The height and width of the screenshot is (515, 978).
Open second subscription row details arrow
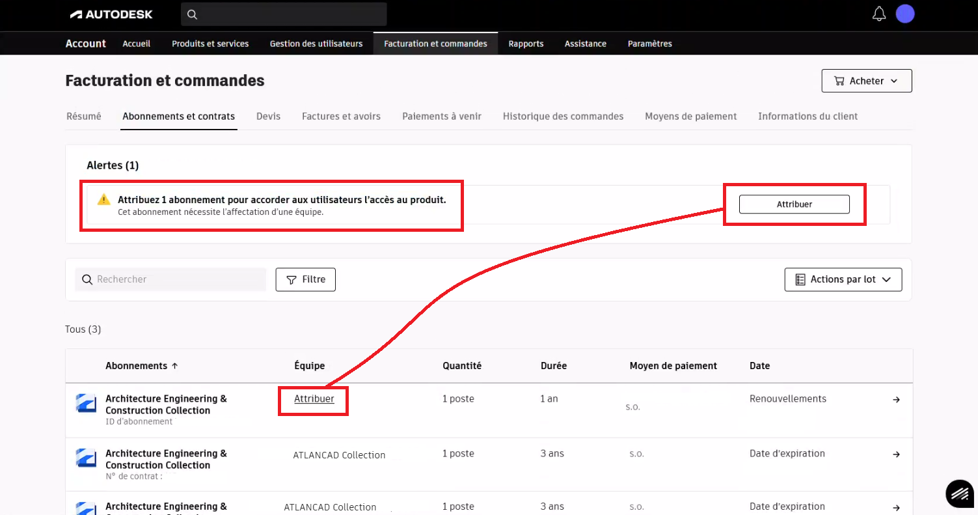[896, 454]
